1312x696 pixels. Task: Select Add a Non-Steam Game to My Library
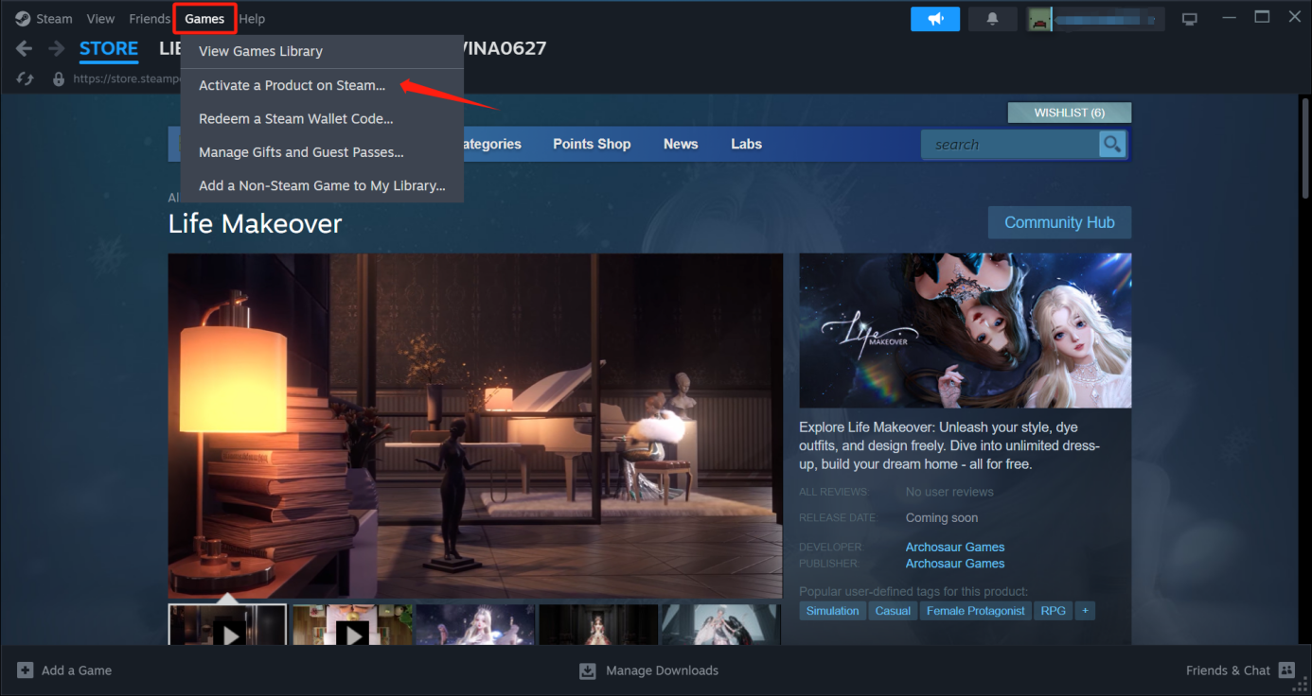pyautogui.click(x=322, y=186)
